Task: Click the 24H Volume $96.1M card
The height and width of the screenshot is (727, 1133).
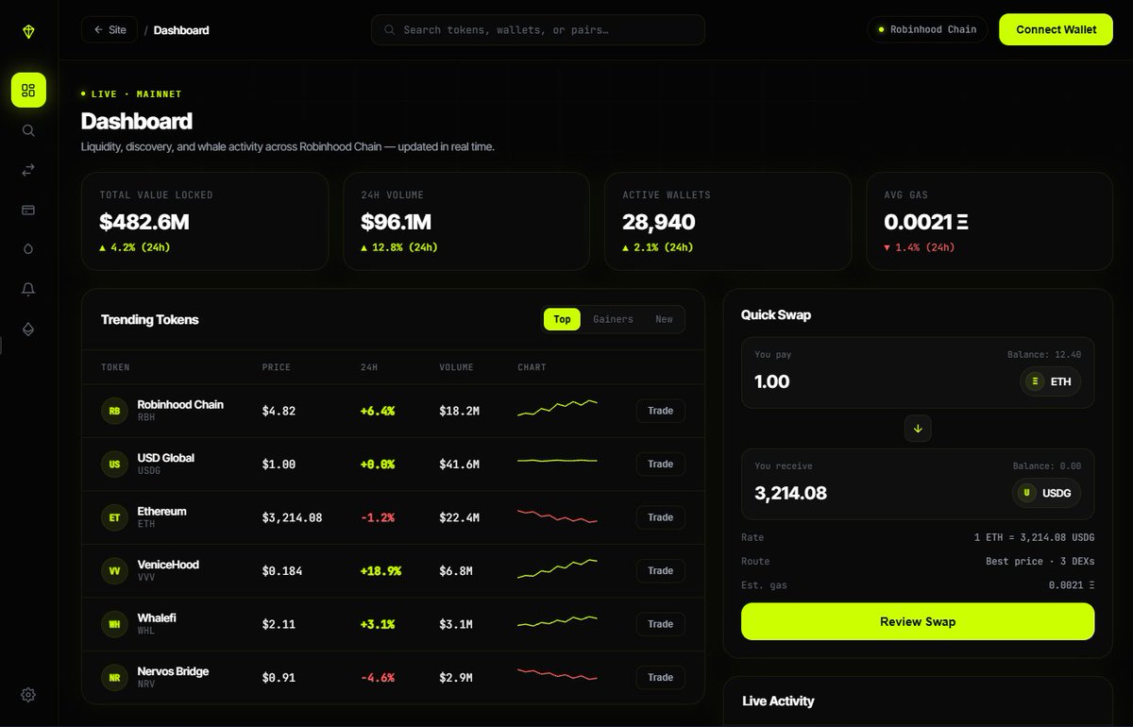Action: 466,222
